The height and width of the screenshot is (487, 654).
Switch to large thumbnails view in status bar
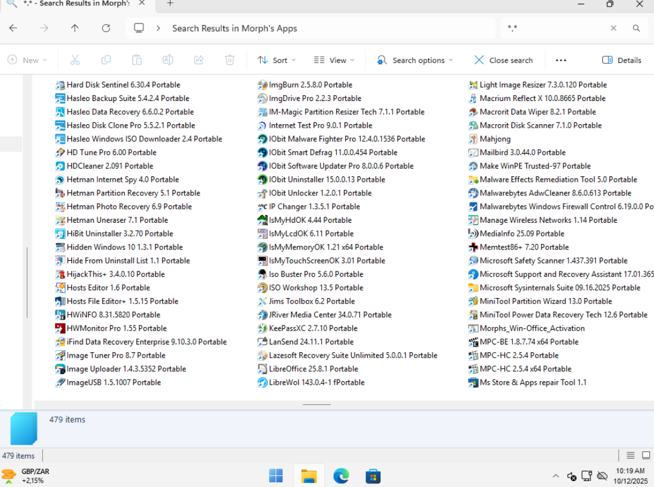(646, 456)
